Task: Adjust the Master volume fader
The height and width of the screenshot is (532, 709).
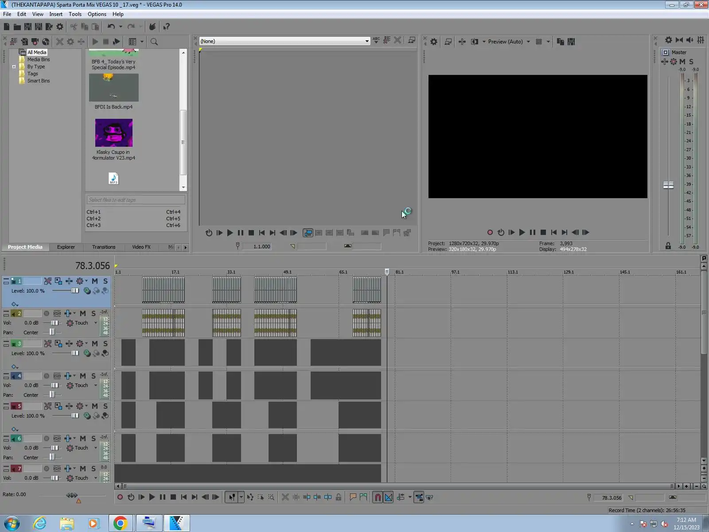Action: [668, 185]
